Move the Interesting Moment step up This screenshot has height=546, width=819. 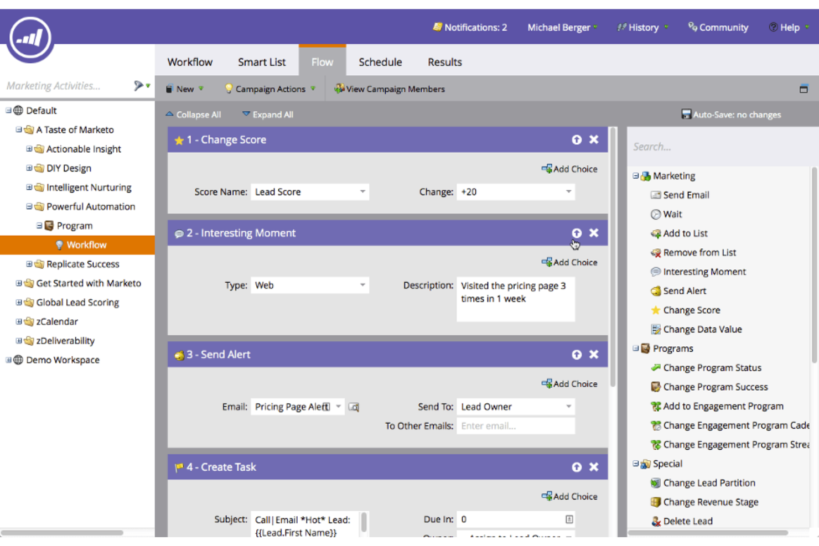[x=577, y=233]
